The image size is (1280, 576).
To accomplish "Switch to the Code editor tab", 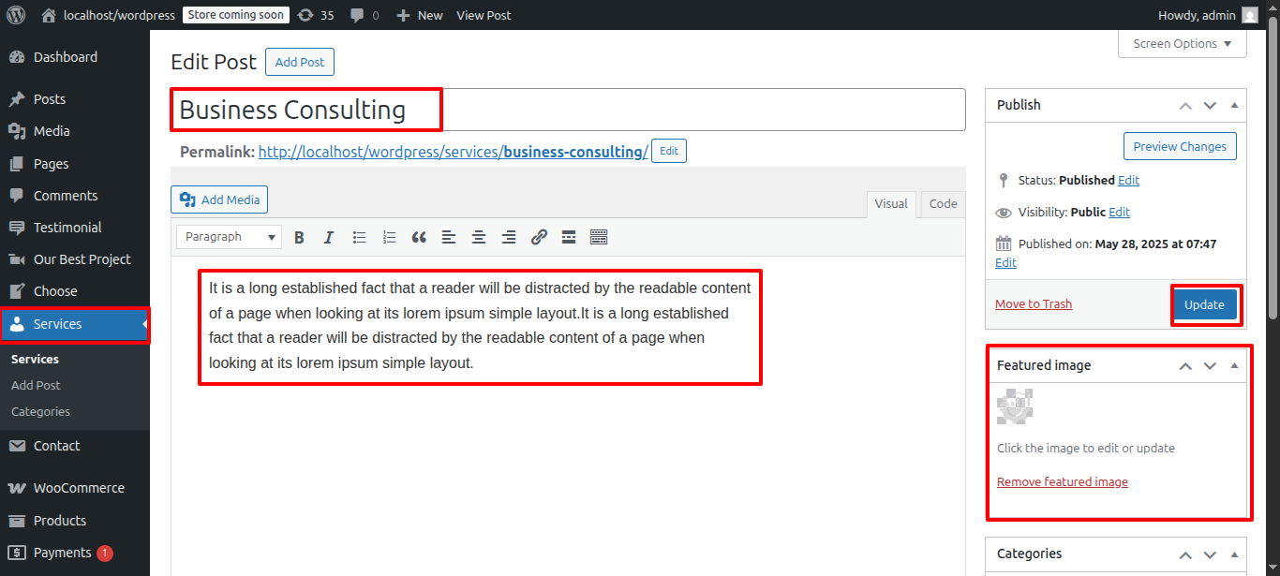I will coord(943,204).
